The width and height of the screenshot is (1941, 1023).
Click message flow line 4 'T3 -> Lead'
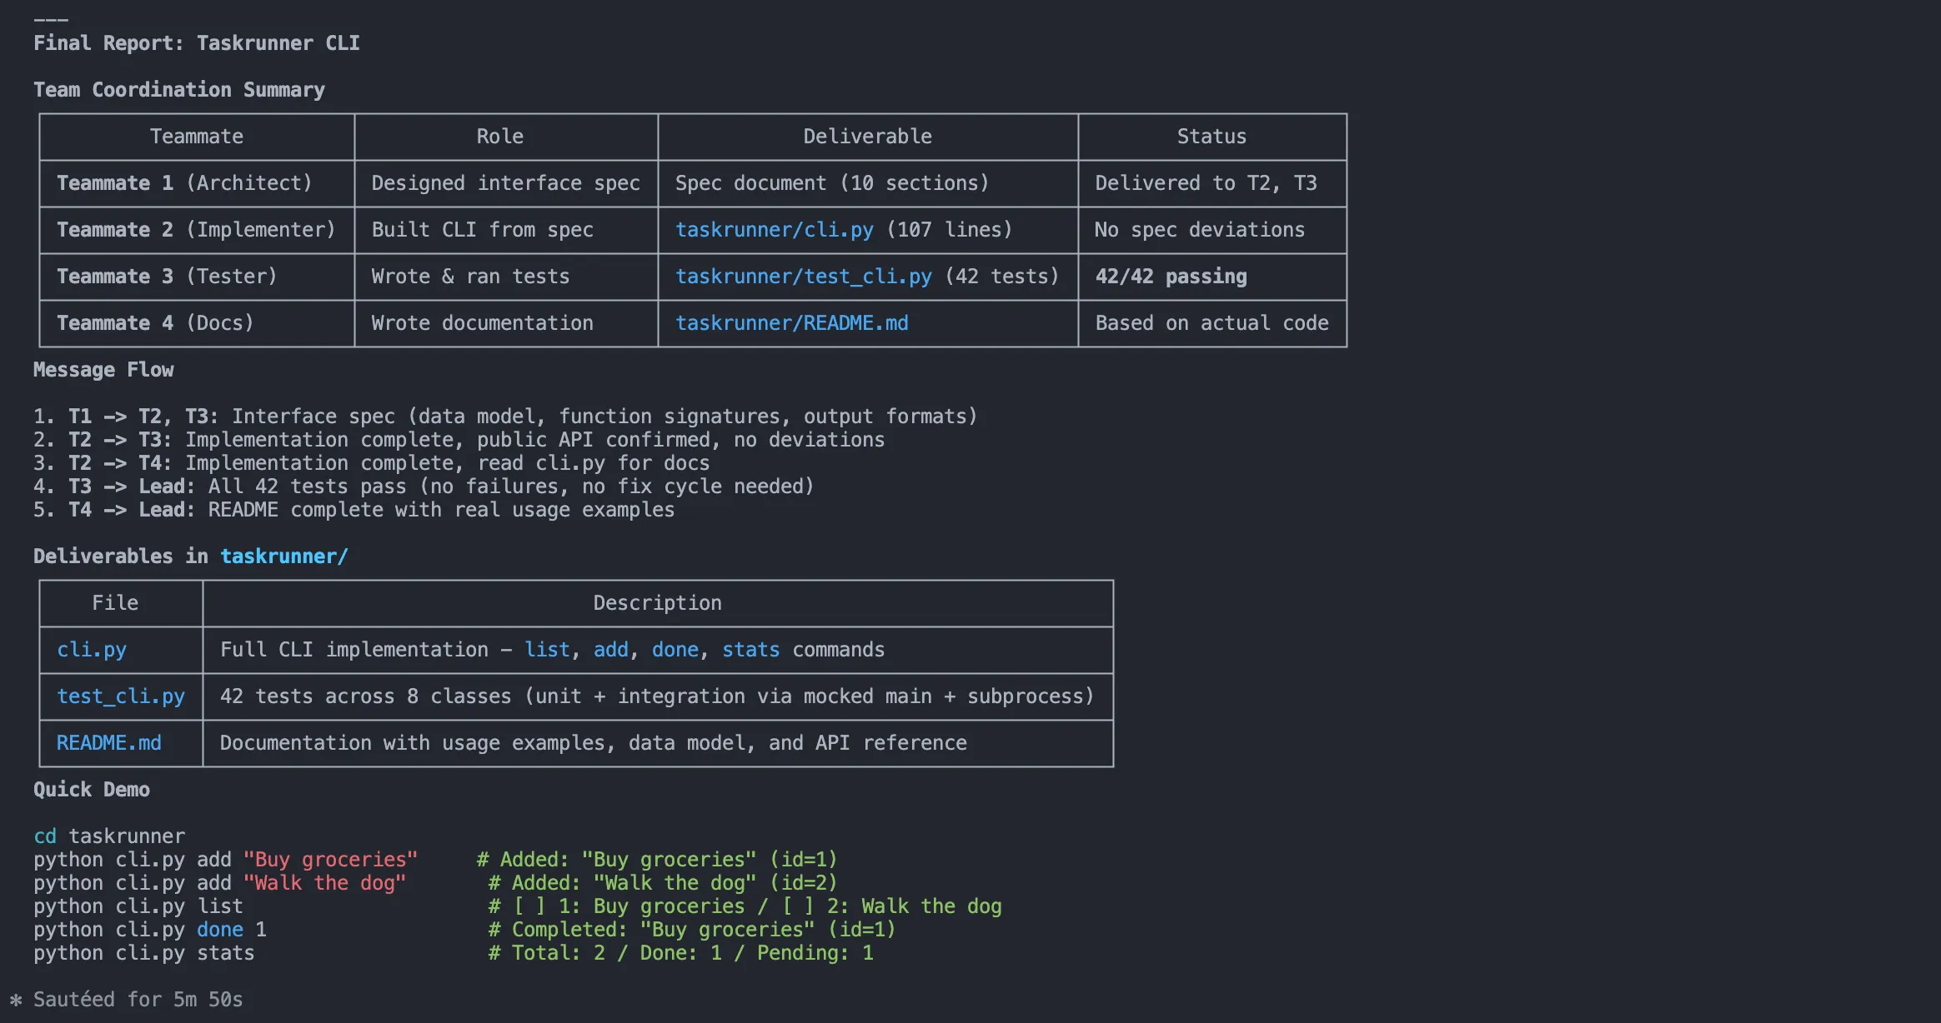424,487
